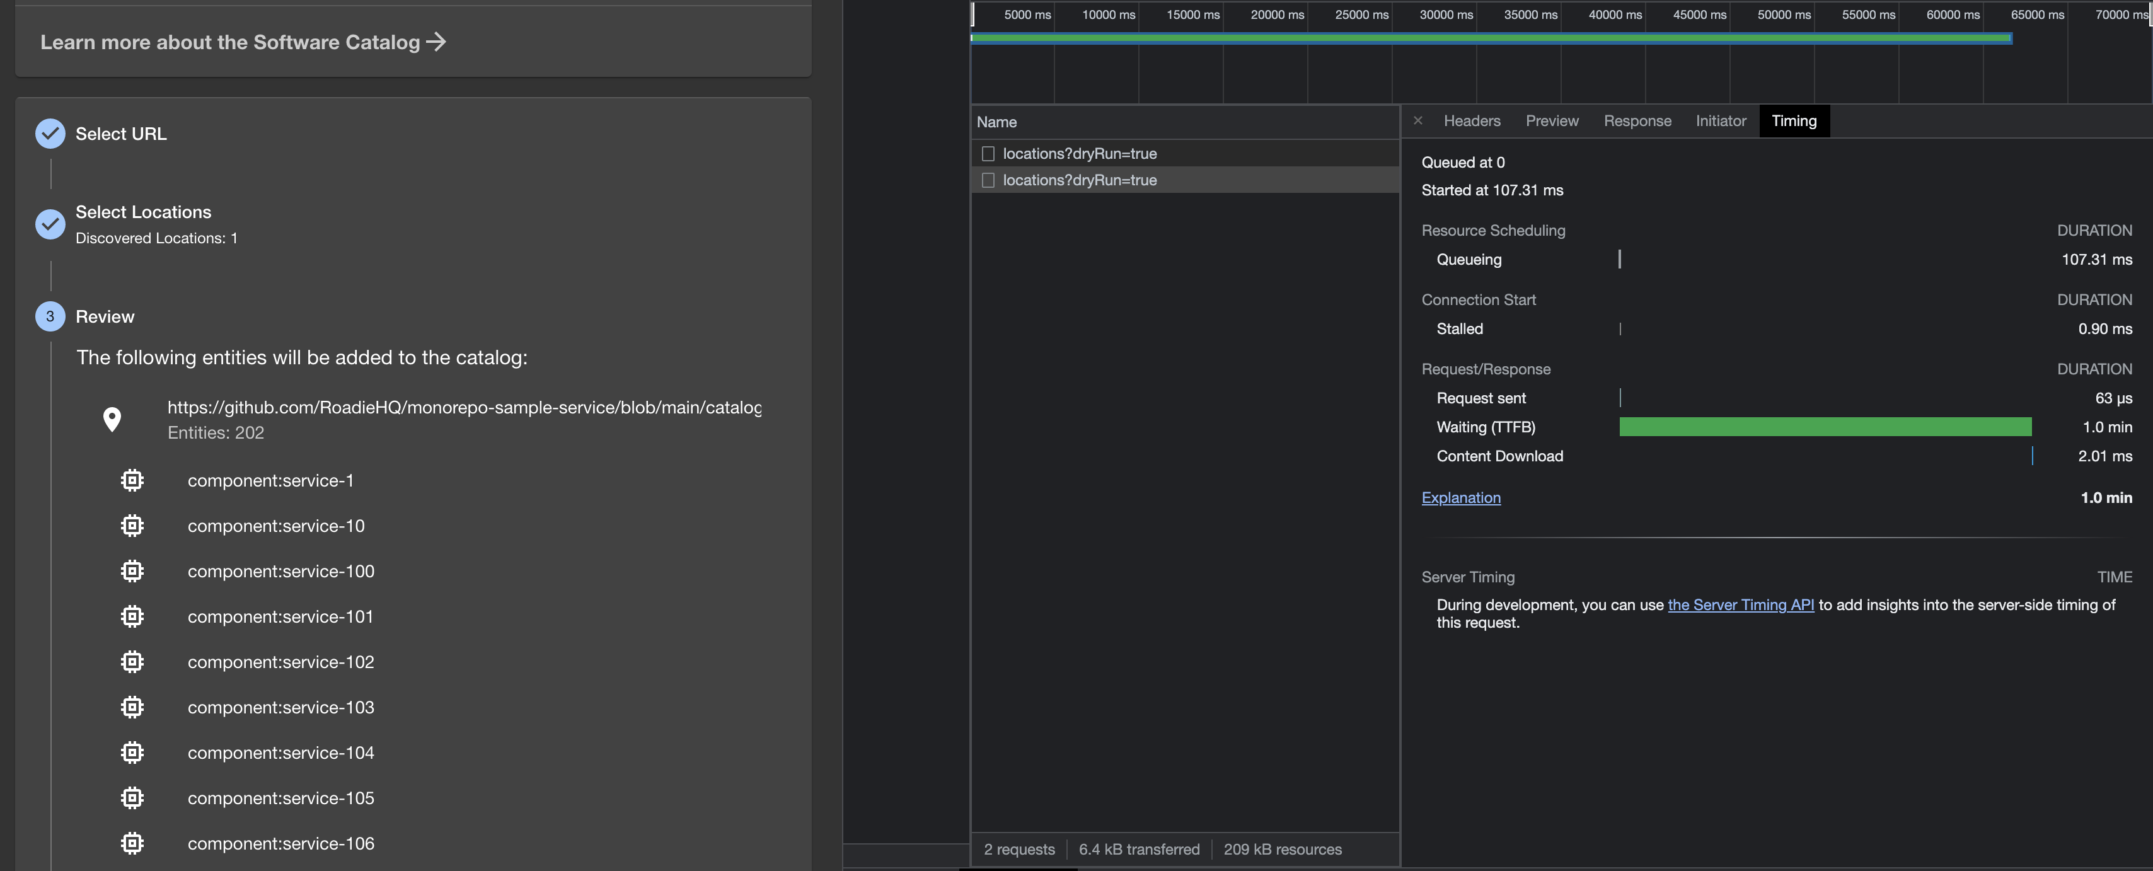Viewport: 2153px width, 871px height.
Task: Switch to the Response tab
Action: coord(1637,121)
